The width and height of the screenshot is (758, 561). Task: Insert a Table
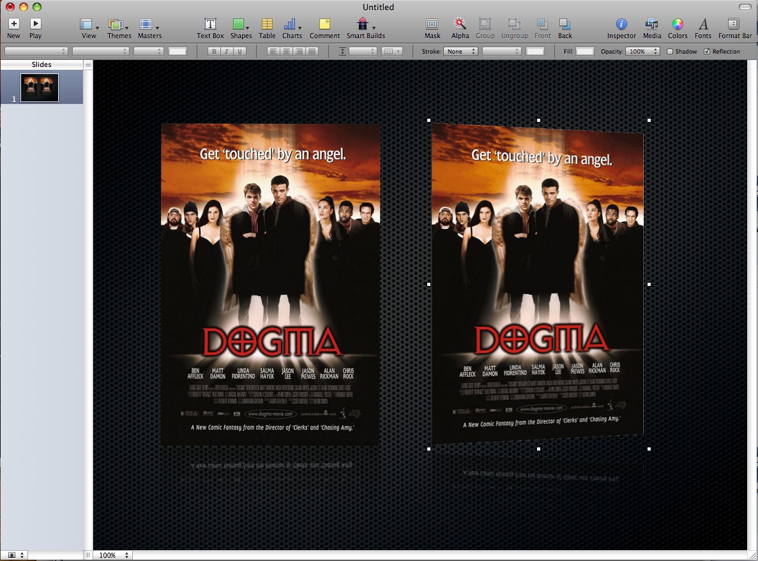coord(267,29)
